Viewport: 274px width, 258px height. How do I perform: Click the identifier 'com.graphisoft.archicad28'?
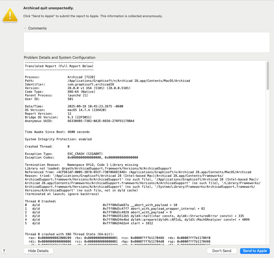pyautogui.click(x=91, y=85)
